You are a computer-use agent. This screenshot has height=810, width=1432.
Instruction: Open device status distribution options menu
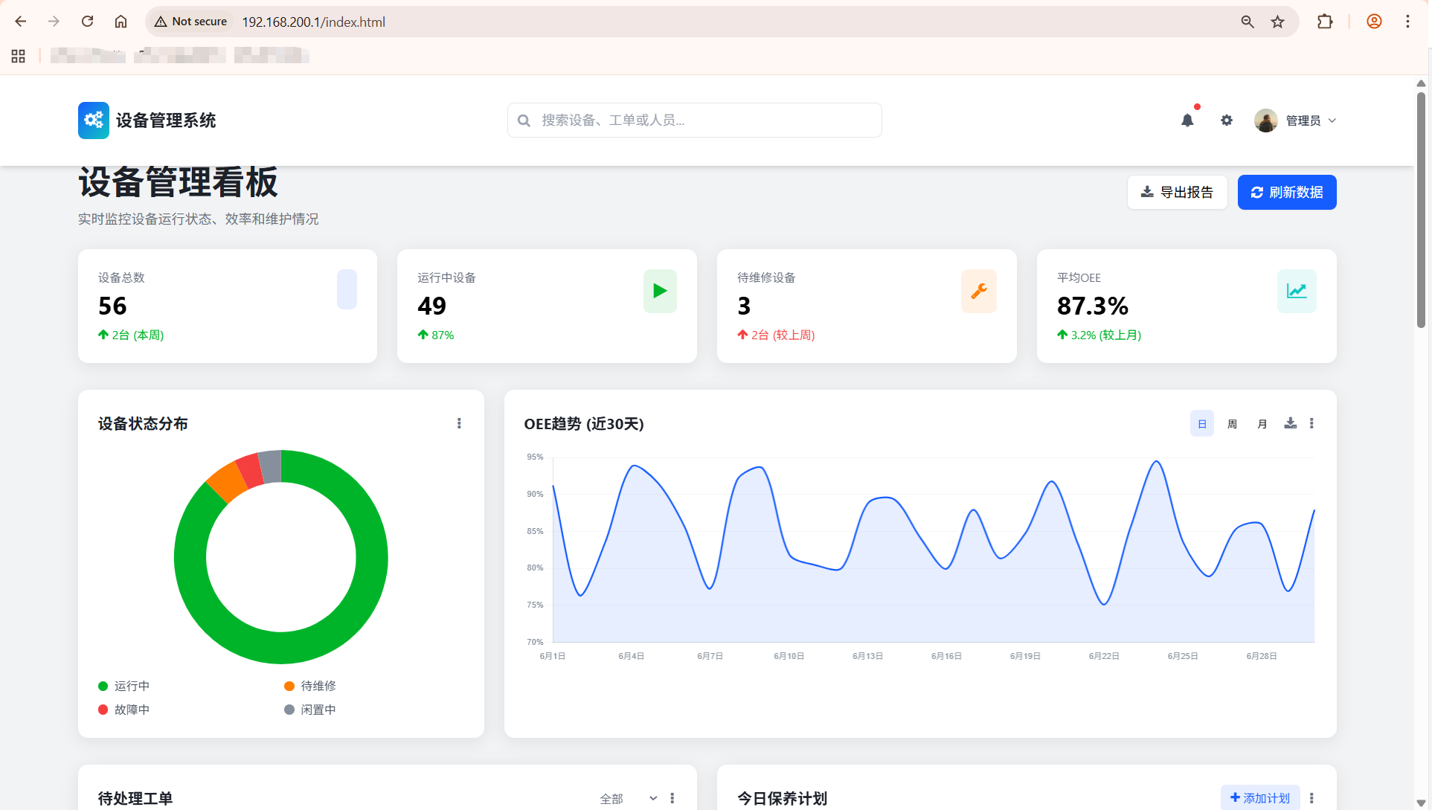pos(459,423)
